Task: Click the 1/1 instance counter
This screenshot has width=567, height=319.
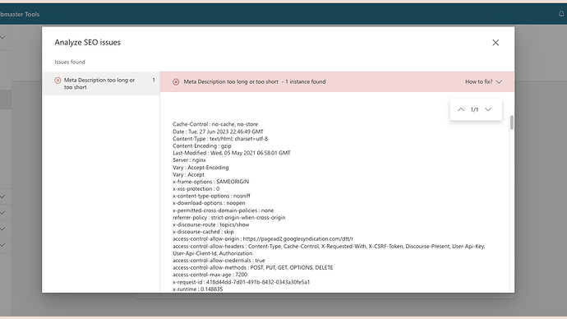Action: click(x=474, y=109)
